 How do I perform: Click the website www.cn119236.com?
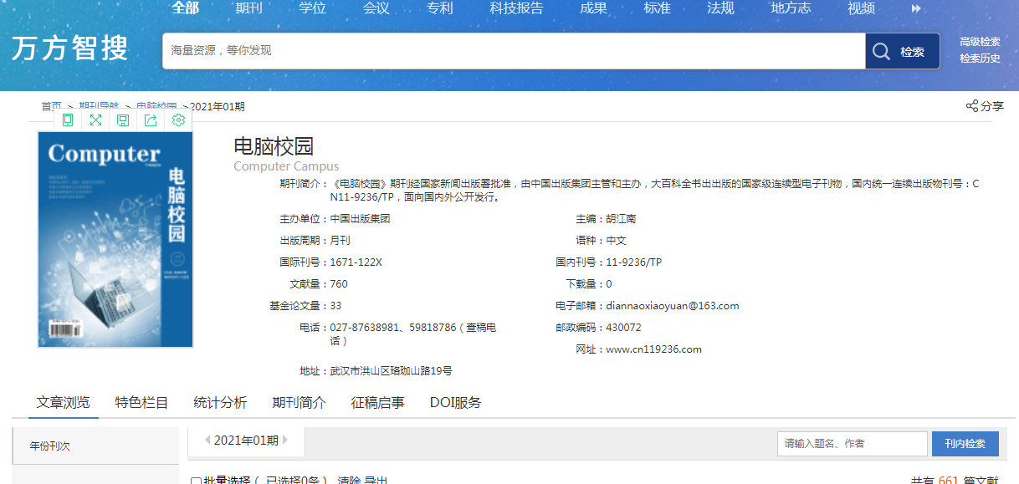coord(654,349)
